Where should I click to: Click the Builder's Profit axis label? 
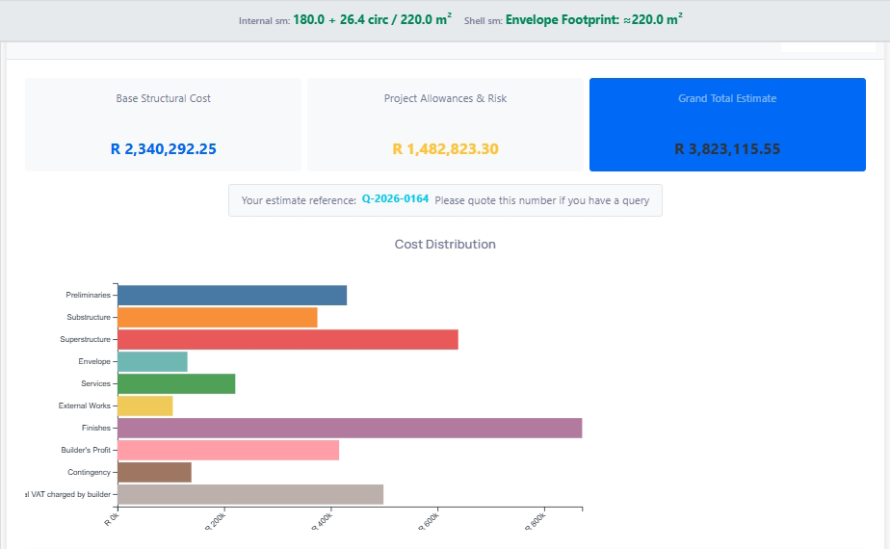coord(86,450)
